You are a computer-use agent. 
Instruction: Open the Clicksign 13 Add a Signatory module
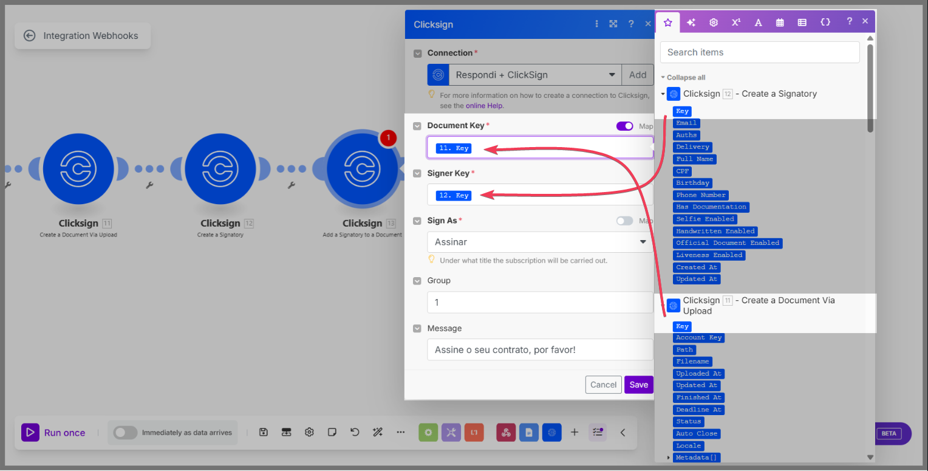[362, 169]
